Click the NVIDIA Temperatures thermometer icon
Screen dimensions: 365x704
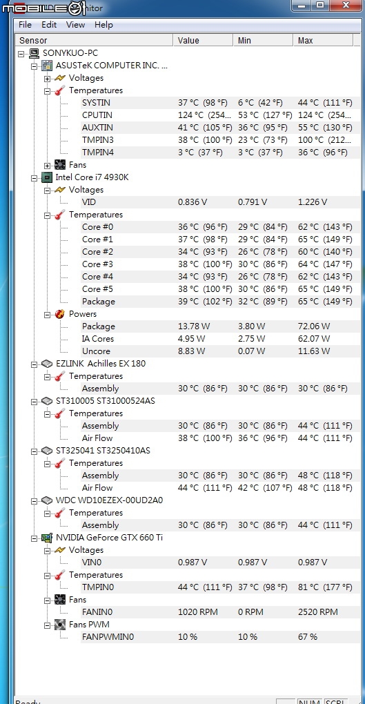(x=60, y=575)
